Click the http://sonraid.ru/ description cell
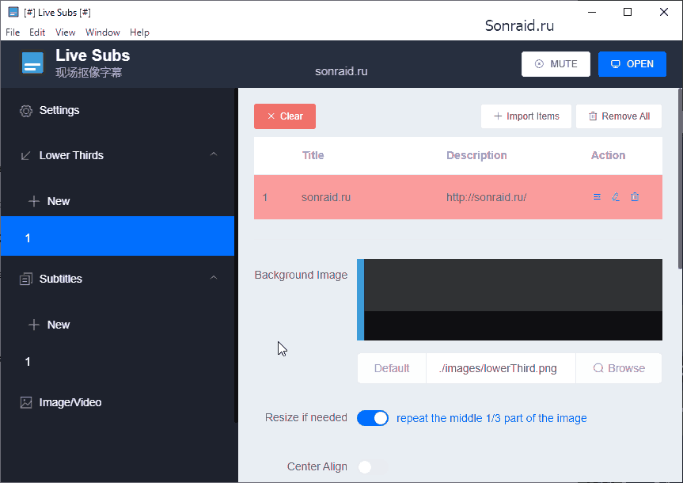The width and height of the screenshot is (683, 483). [486, 197]
